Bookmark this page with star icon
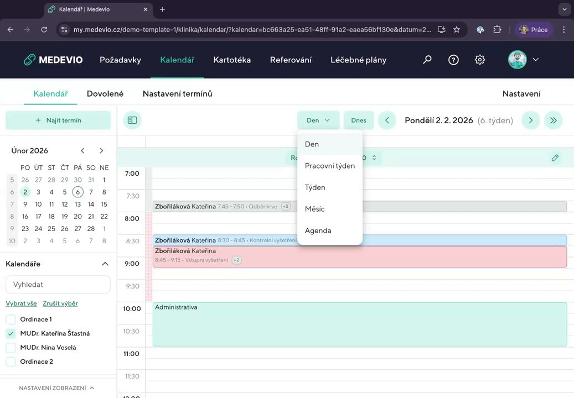Image resolution: width=574 pixels, height=398 pixels. pyautogui.click(x=457, y=30)
